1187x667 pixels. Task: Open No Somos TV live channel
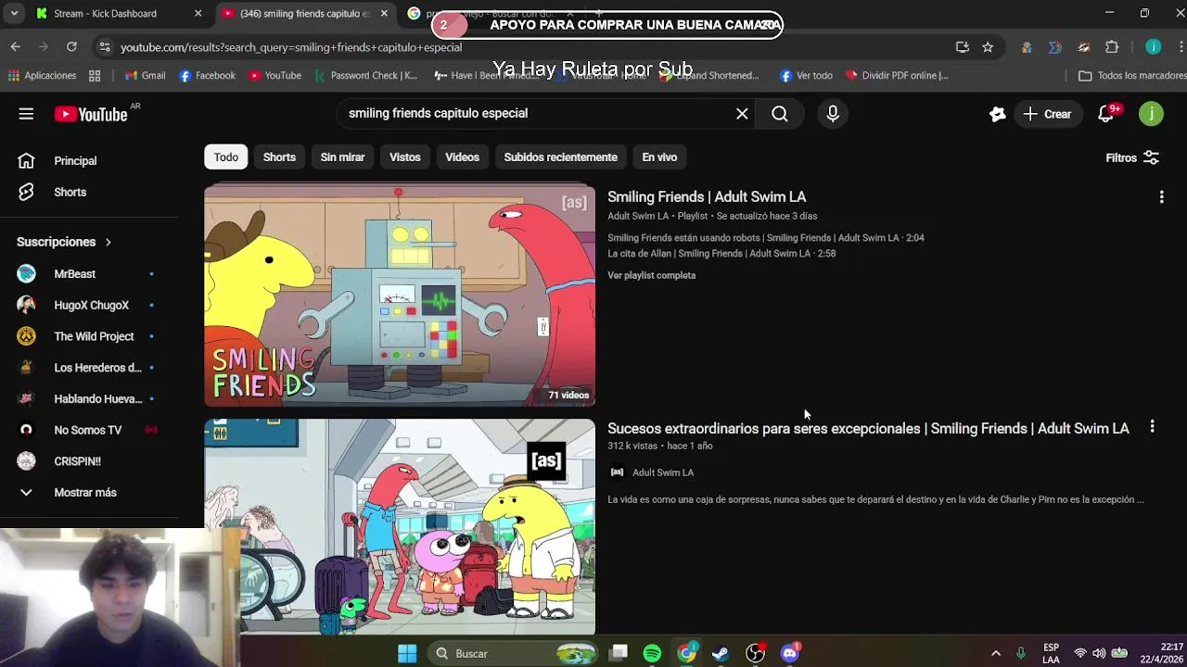pyautogui.click(x=89, y=430)
